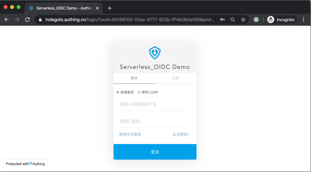311x172 pixels.
Task: Click the browser back arrow
Action: pos(6,19)
